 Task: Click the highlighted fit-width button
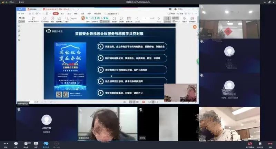[x=105, y=21]
